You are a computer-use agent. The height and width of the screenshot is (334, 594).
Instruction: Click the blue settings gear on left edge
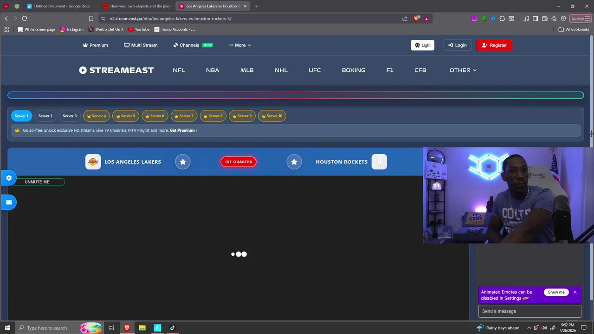[x=8, y=178]
